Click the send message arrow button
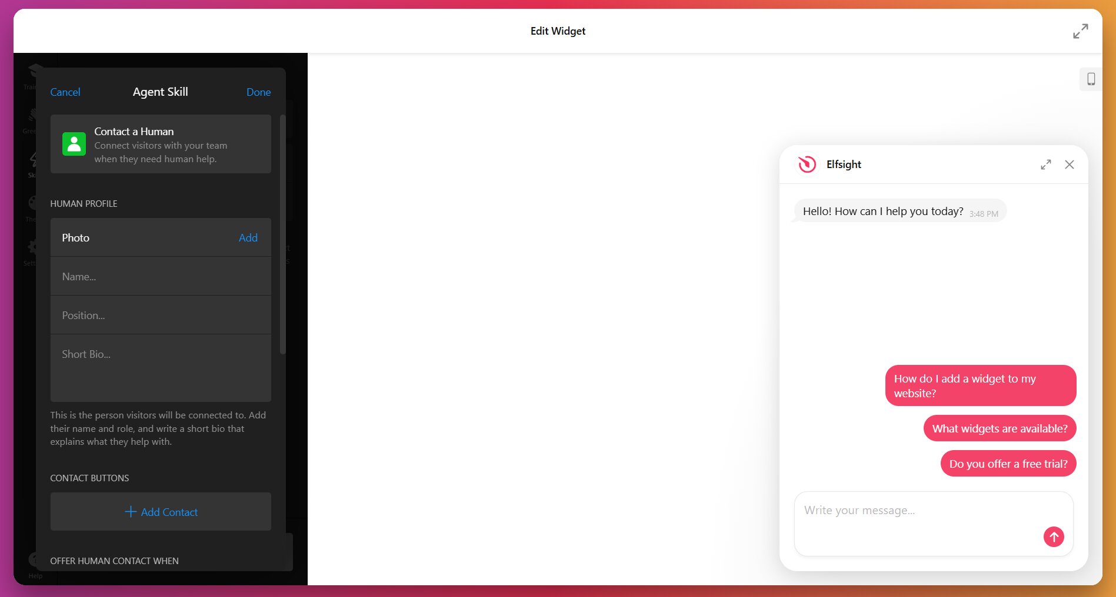This screenshot has width=1116, height=597. (x=1053, y=536)
